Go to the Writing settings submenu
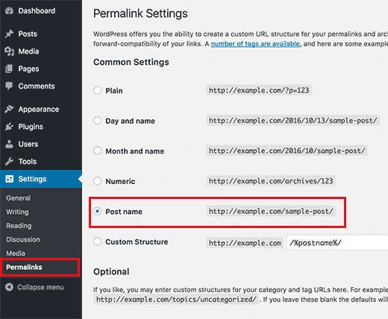388x319 pixels. click(x=17, y=212)
